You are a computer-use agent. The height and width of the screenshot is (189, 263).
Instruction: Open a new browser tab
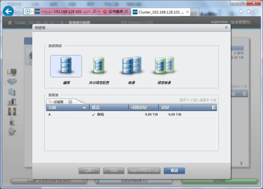coord(194,12)
